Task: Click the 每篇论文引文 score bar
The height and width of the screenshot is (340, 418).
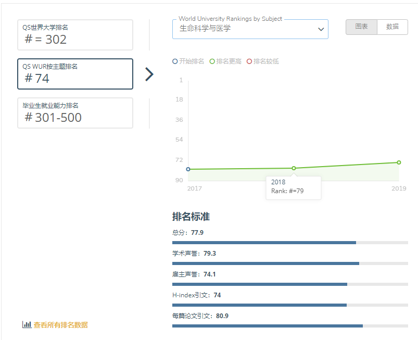Action: (290, 326)
